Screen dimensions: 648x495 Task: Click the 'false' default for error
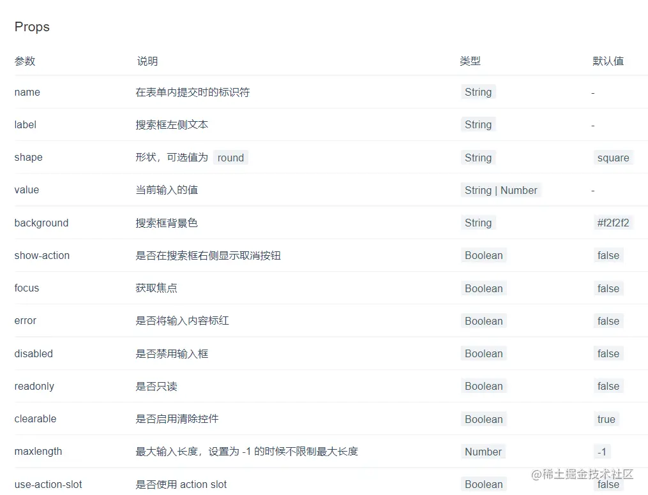pos(608,321)
